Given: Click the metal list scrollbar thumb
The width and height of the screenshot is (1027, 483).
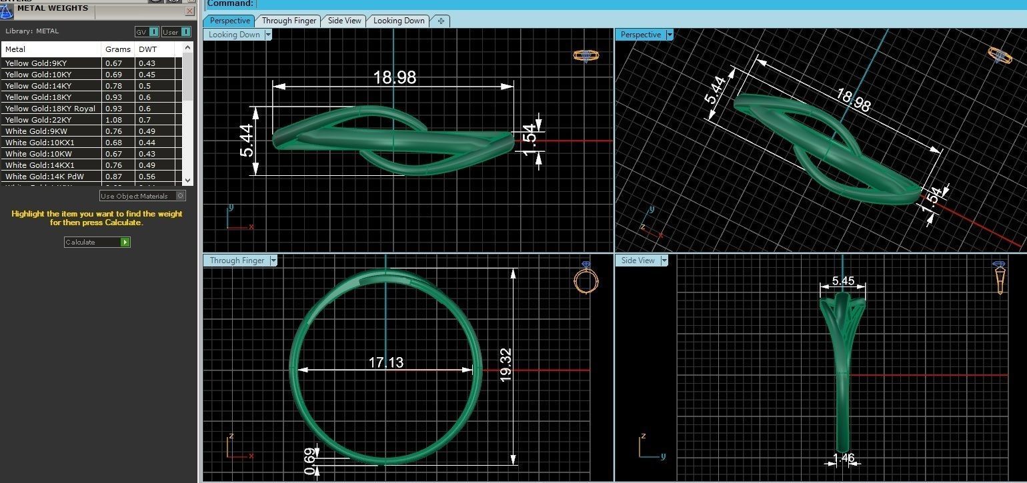Looking at the screenshot, I should point(187,75).
